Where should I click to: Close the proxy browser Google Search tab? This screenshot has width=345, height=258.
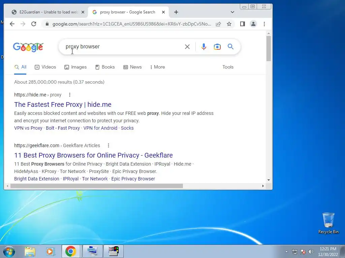pyautogui.click(x=163, y=12)
